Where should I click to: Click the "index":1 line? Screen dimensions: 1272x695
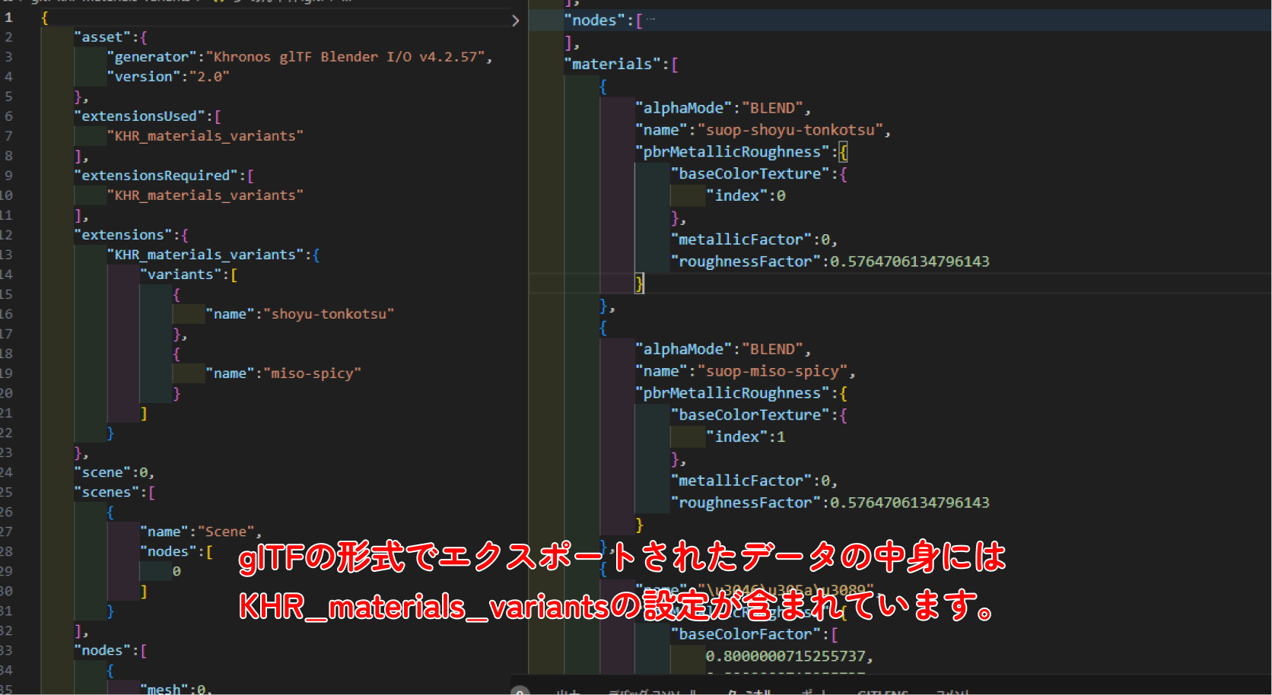tap(746, 437)
